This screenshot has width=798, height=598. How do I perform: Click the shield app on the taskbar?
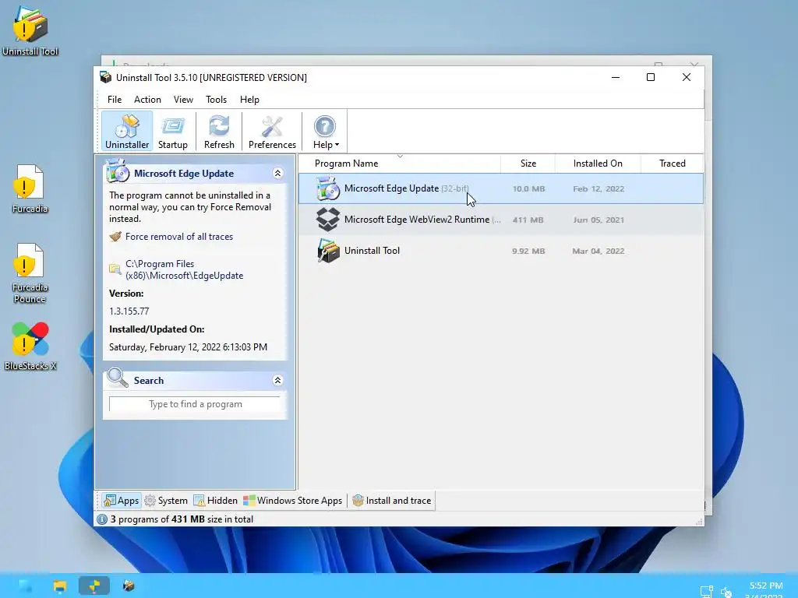click(x=94, y=586)
